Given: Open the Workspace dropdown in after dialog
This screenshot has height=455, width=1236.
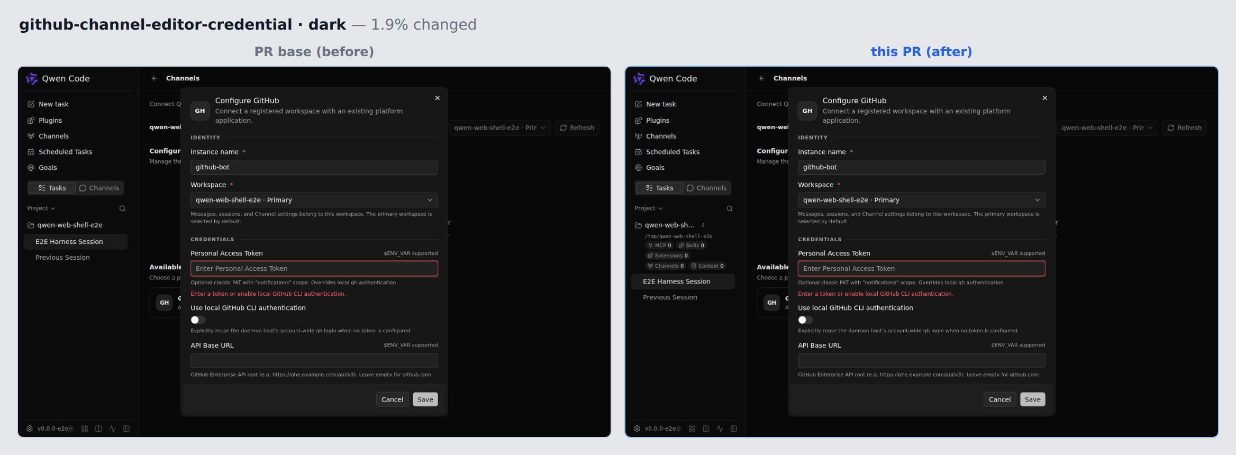Looking at the screenshot, I should [x=922, y=200].
